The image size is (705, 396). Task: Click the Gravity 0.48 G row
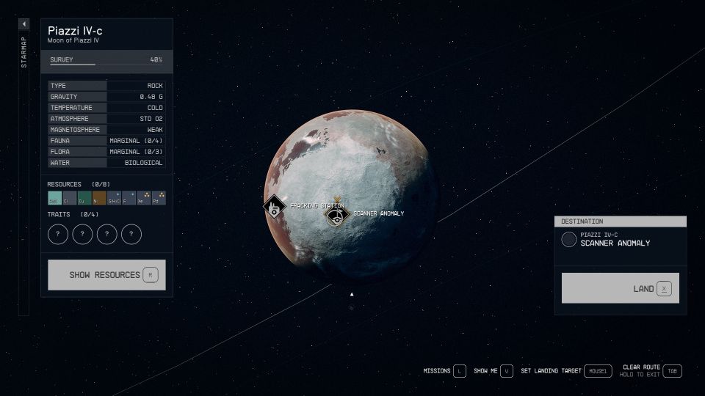pyautogui.click(x=106, y=97)
